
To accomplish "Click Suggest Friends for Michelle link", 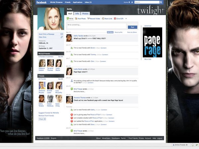I will (49, 113).
